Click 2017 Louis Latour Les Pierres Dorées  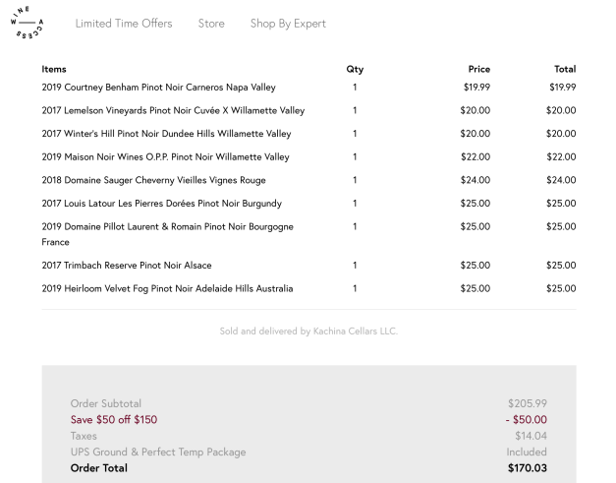pyautogui.click(x=161, y=204)
